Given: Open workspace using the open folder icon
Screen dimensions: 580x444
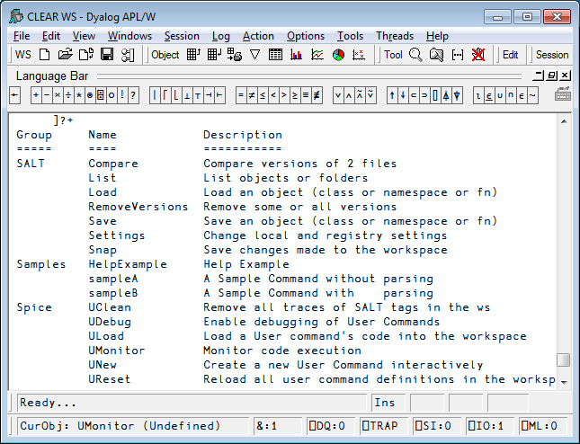Looking at the screenshot, I should pos(66,55).
